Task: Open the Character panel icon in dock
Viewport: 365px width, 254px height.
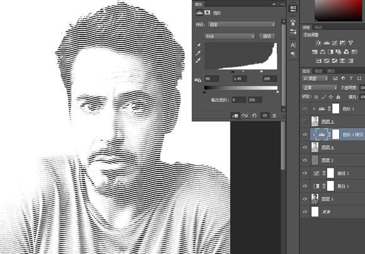Action: pyautogui.click(x=293, y=45)
